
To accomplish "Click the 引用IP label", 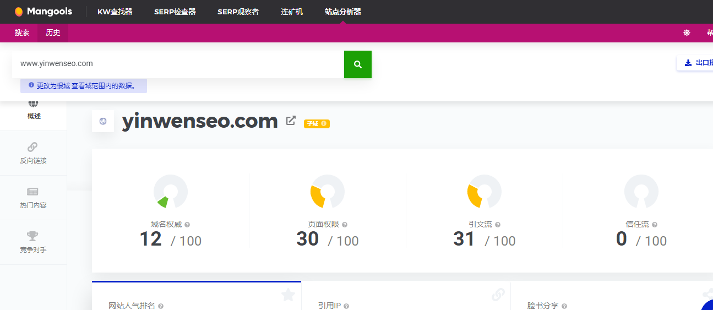I will coord(329,306).
